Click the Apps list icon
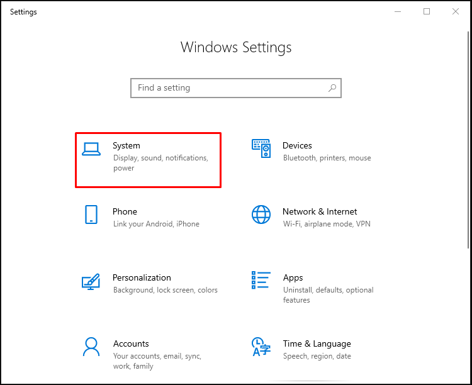The image size is (472, 385). pyautogui.click(x=261, y=281)
